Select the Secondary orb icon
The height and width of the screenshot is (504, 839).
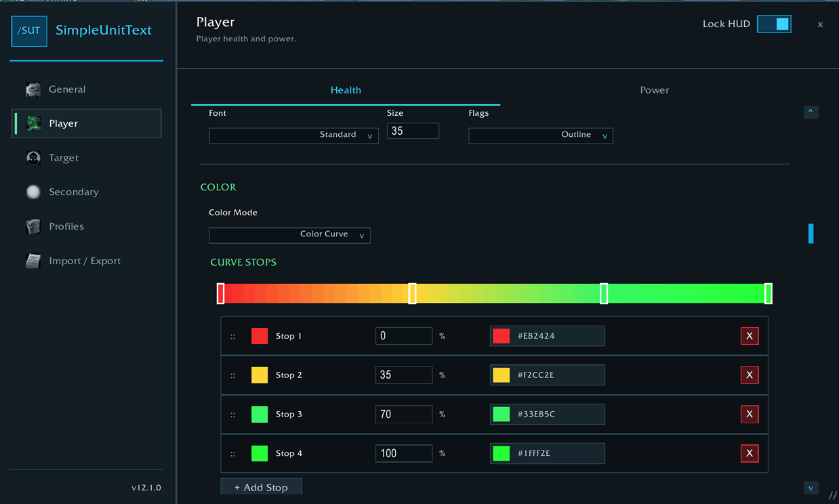(33, 192)
